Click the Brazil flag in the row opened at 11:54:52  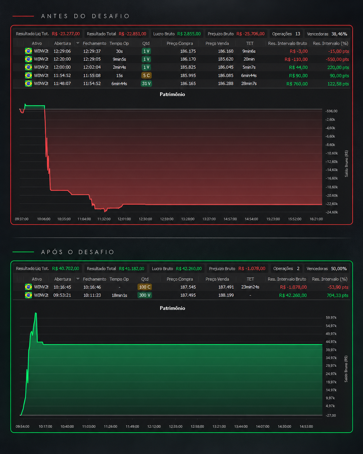click(x=28, y=75)
